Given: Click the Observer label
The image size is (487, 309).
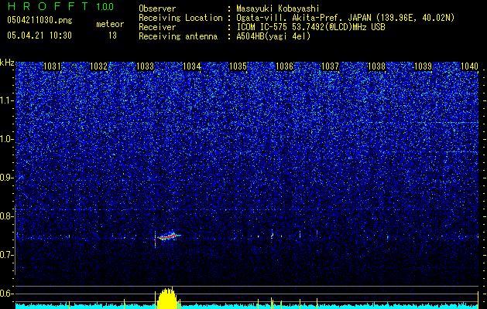Looking at the screenshot, I should 157,8.
